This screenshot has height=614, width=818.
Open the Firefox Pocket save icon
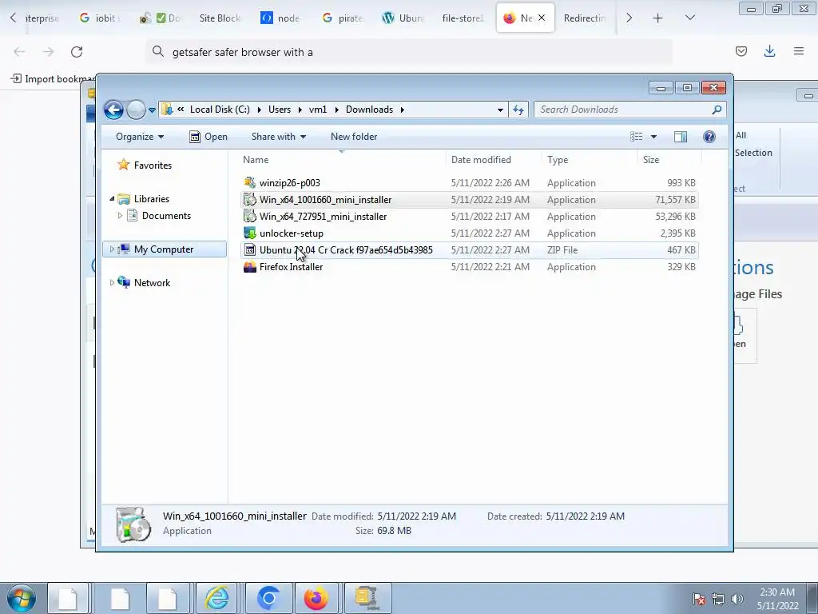coord(741,51)
